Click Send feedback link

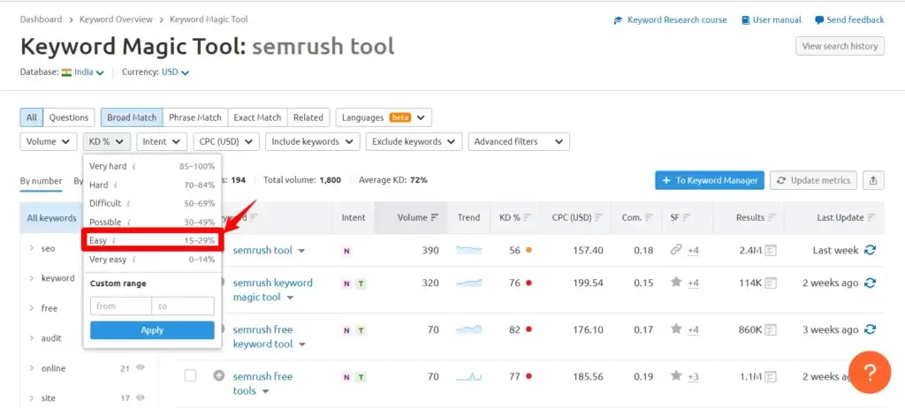coord(849,19)
